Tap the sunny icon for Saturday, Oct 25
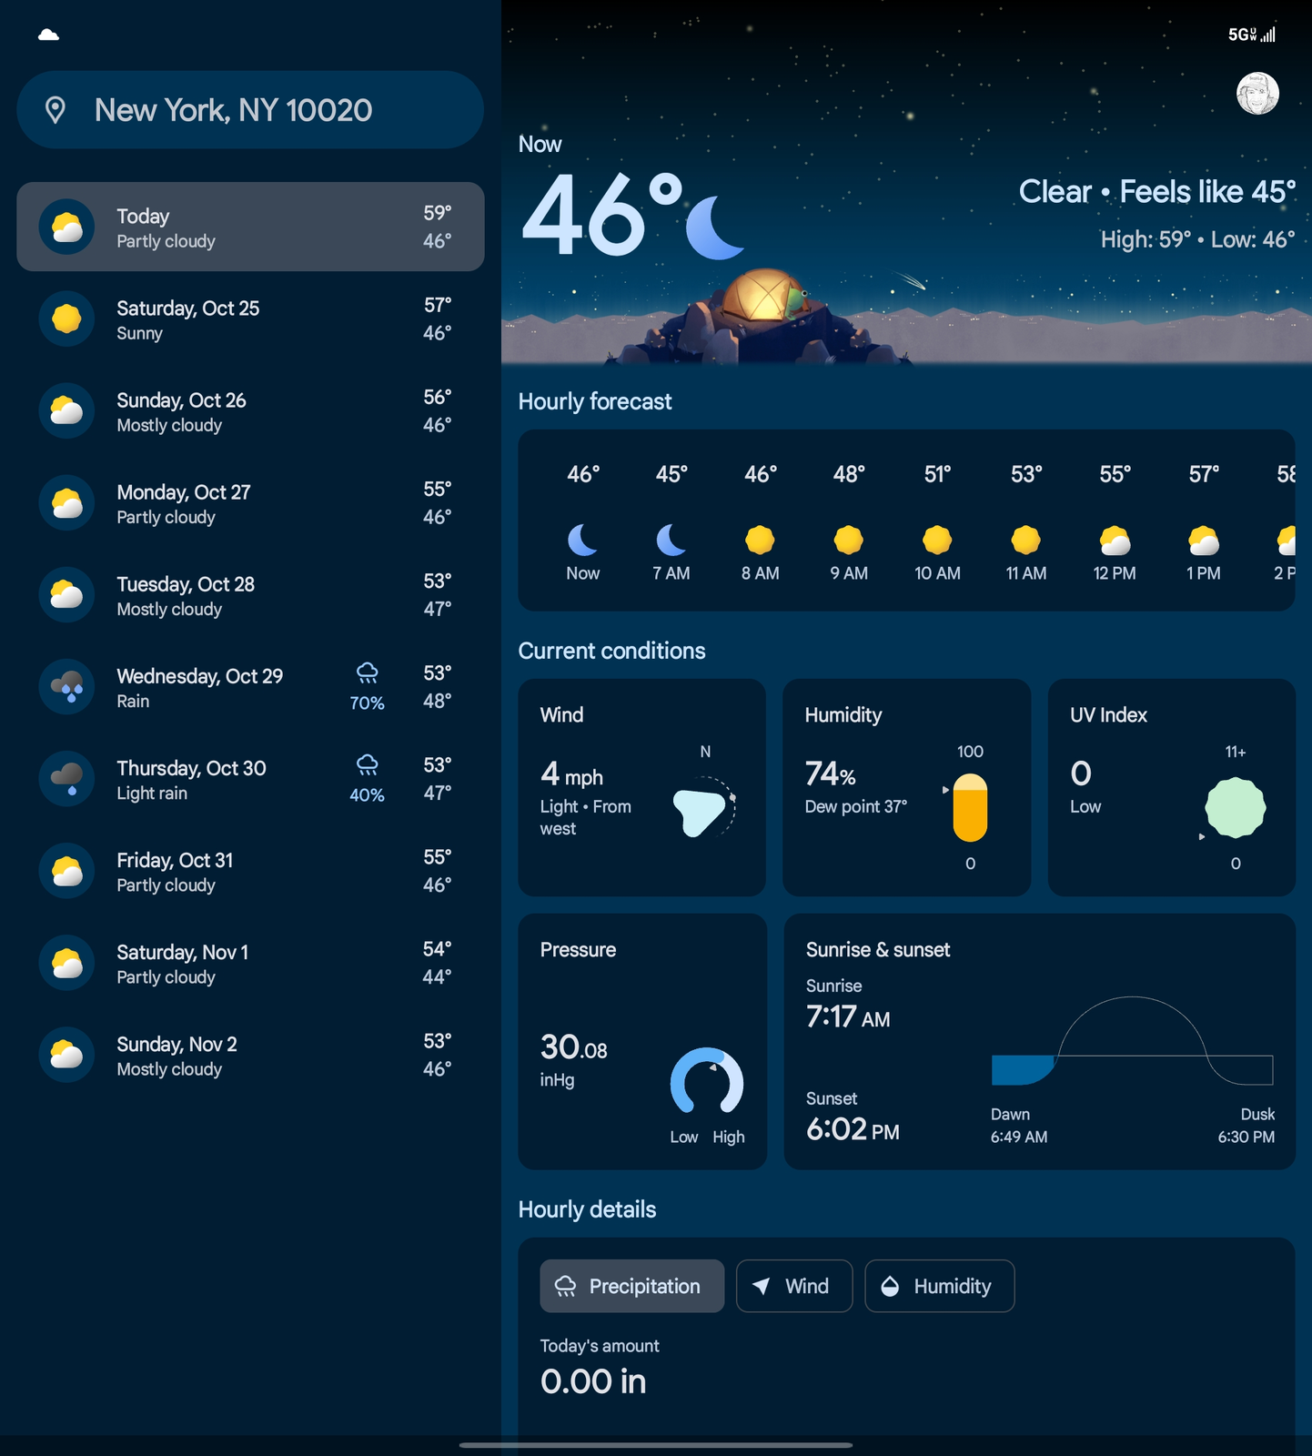 (x=67, y=318)
